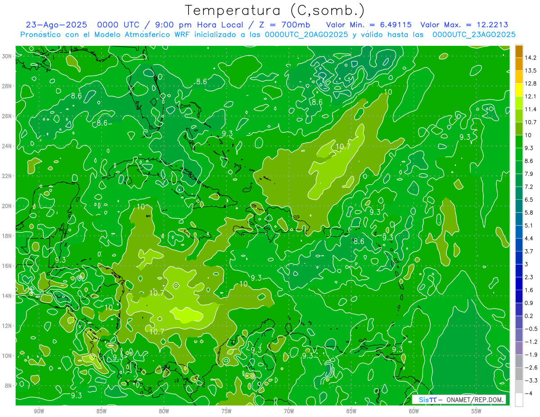
Task: Click the 12.1 value on the colorbar legend
Action: (x=531, y=96)
